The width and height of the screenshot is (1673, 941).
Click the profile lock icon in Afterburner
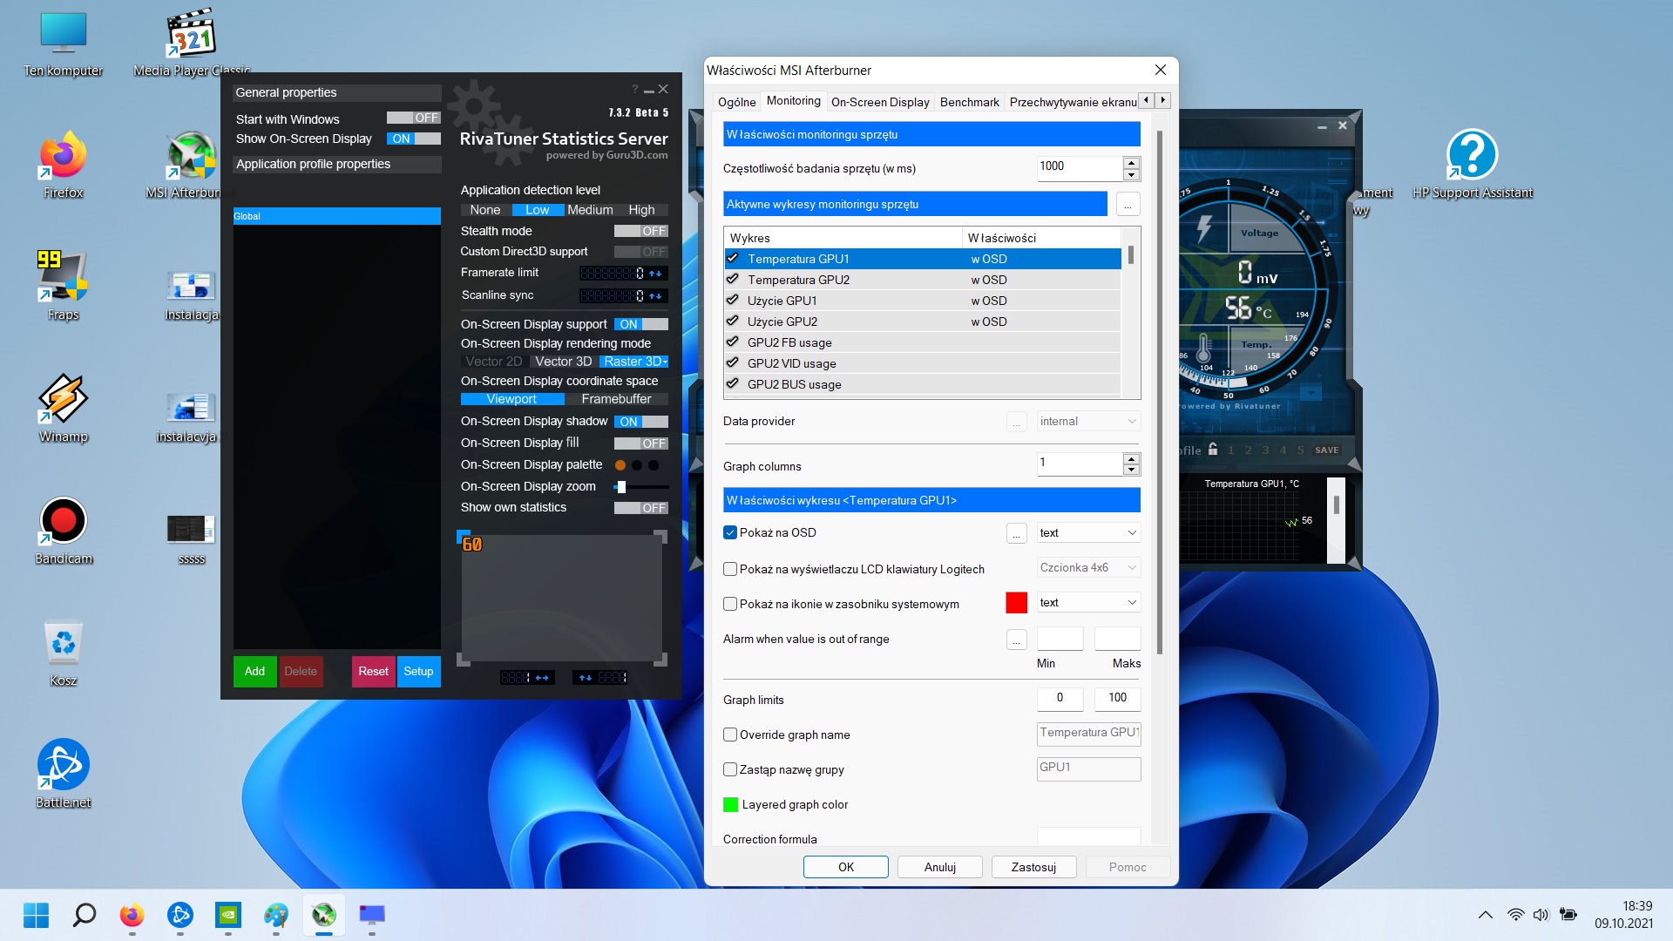coord(1212,450)
